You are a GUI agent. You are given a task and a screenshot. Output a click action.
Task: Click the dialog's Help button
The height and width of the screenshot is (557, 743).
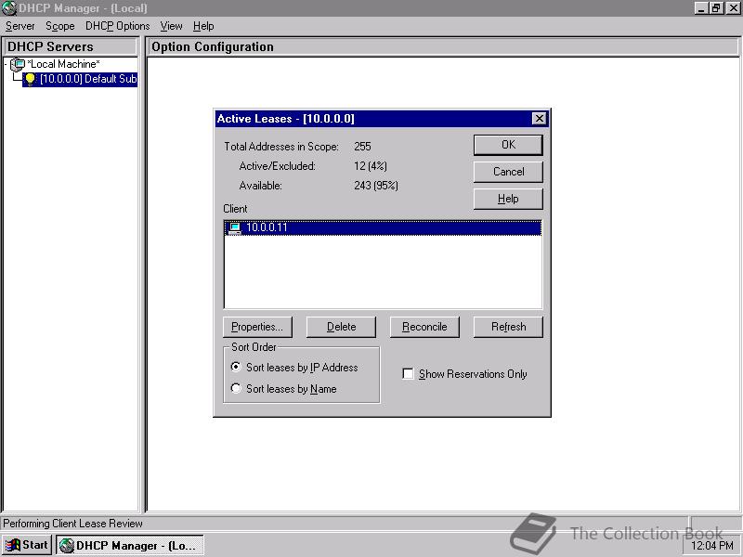click(x=508, y=199)
